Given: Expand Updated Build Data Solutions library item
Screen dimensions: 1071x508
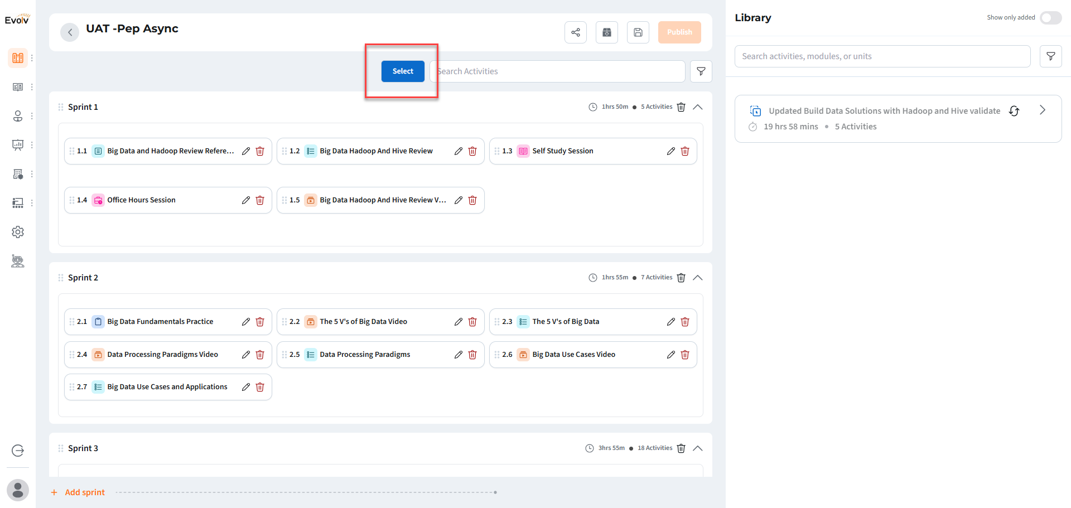Looking at the screenshot, I should tap(1042, 110).
